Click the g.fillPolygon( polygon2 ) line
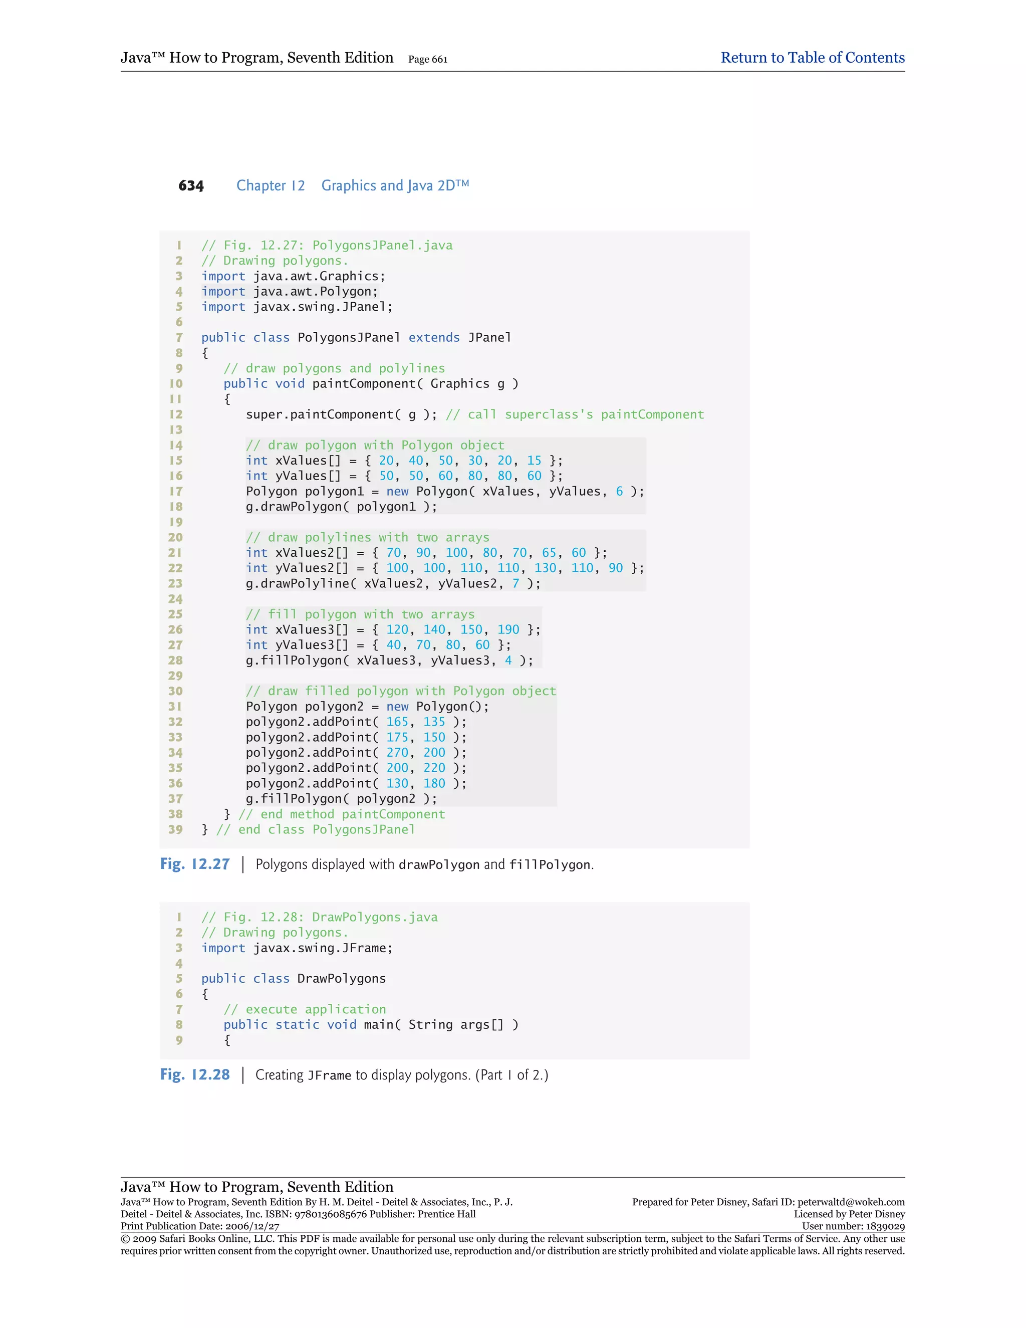This screenshot has width=1026, height=1328. pos(341,798)
